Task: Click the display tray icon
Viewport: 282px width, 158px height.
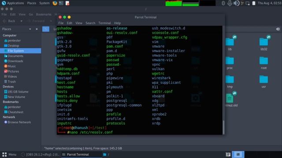Action: click(248, 3)
